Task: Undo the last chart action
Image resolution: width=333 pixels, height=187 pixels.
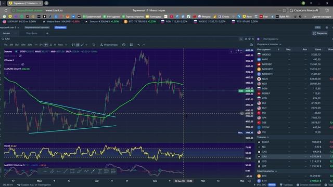Action: (x=139, y=45)
